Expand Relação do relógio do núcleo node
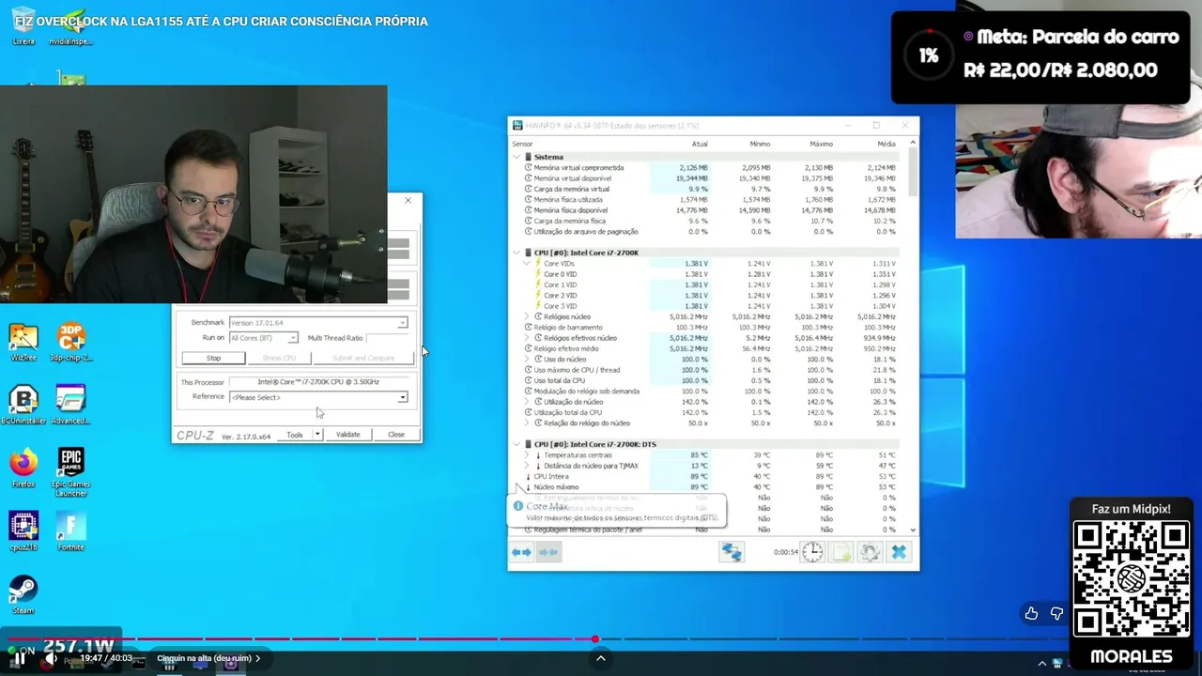1202x676 pixels. pyautogui.click(x=527, y=422)
